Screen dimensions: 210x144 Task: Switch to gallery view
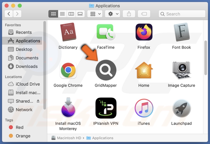tap(80, 14)
